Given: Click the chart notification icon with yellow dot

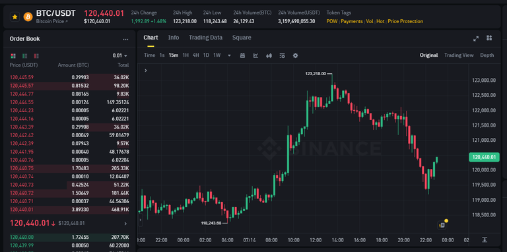Looking at the screenshot, I should coord(443,224).
